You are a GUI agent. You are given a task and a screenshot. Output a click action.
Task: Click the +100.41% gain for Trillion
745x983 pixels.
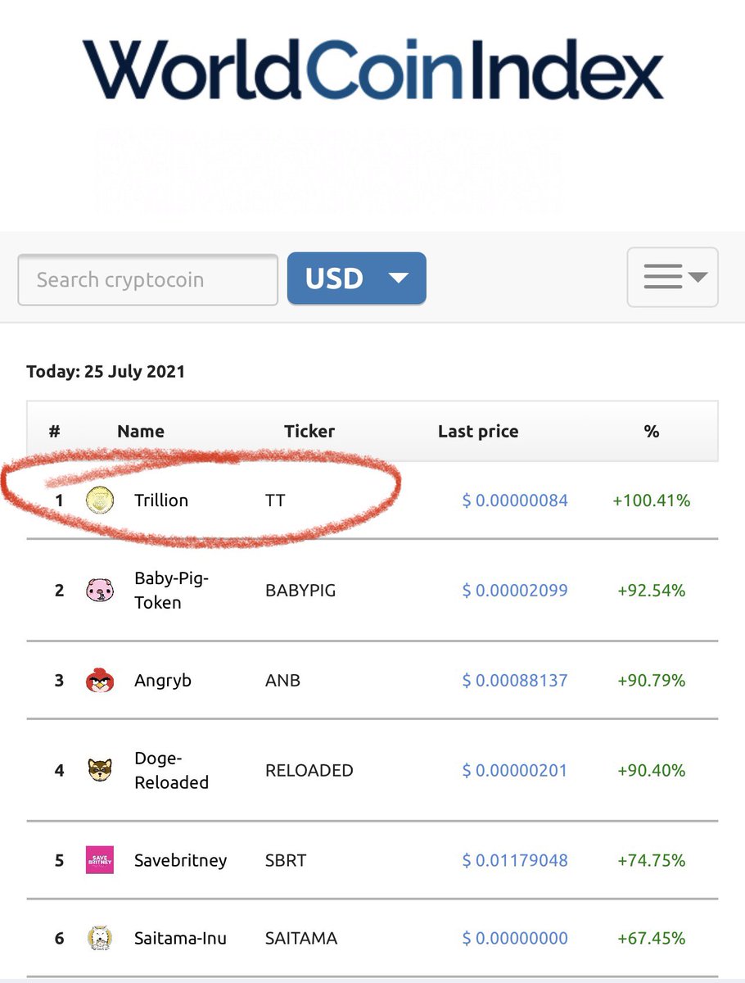(x=650, y=501)
